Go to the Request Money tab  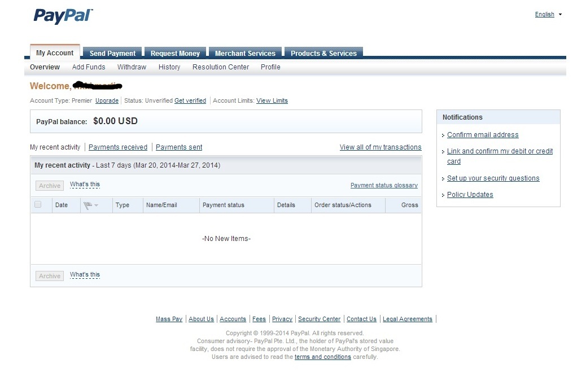click(175, 54)
